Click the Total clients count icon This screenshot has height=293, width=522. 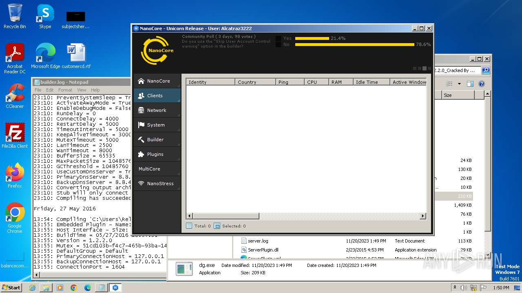click(189, 226)
